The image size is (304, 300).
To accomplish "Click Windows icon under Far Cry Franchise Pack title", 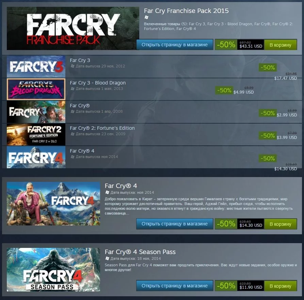I will tap(146, 17).
